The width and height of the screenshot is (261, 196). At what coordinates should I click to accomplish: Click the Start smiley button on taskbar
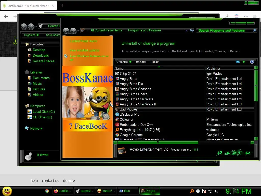coord(7,191)
